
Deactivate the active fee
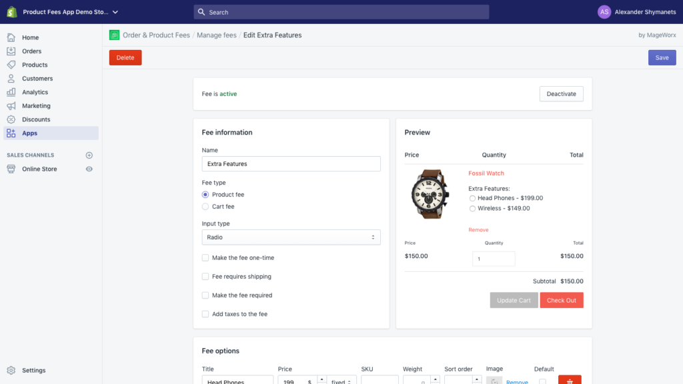coord(561,93)
